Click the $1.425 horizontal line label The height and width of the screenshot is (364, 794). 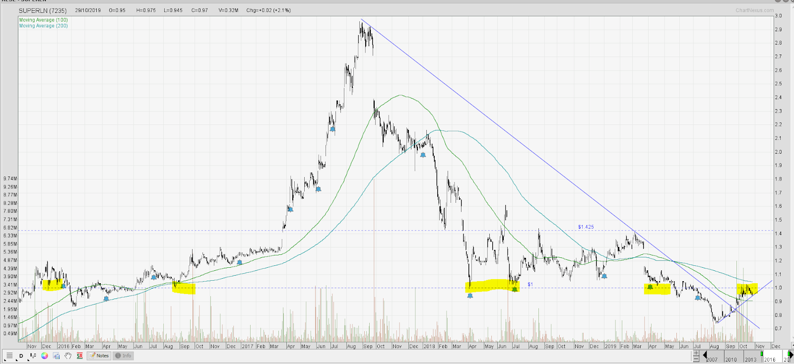click(586, 227)
